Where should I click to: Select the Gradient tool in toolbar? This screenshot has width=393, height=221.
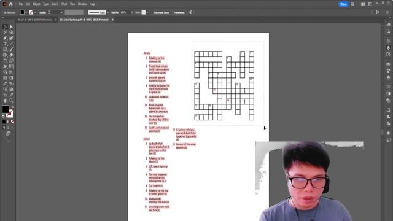[x=11, y=78]
